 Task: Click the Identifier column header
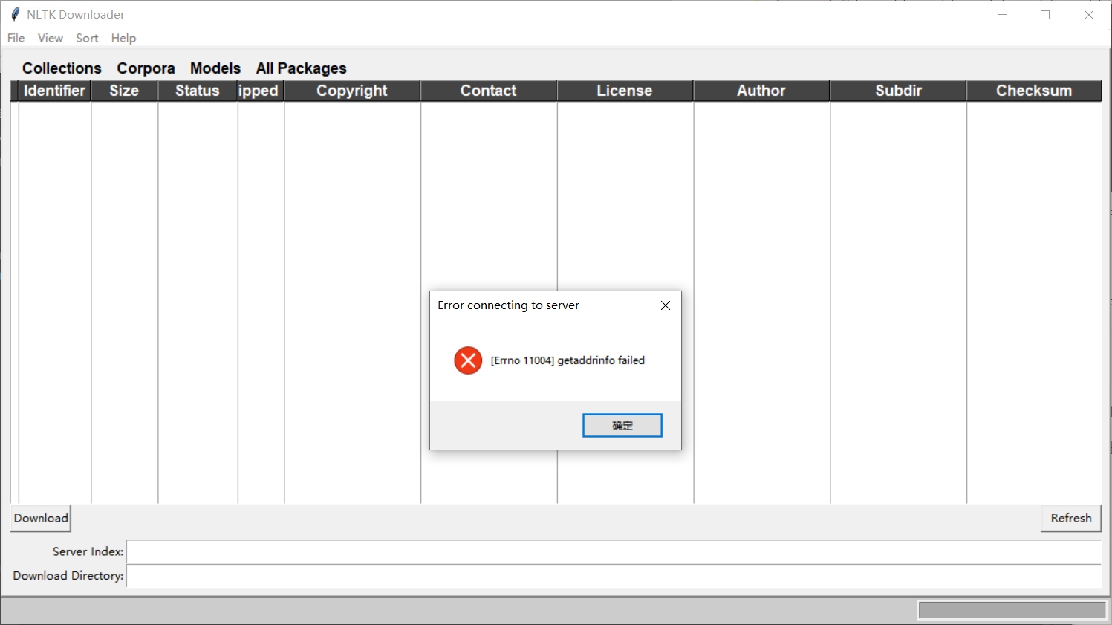pyautogui.click(x=54, y=91)
